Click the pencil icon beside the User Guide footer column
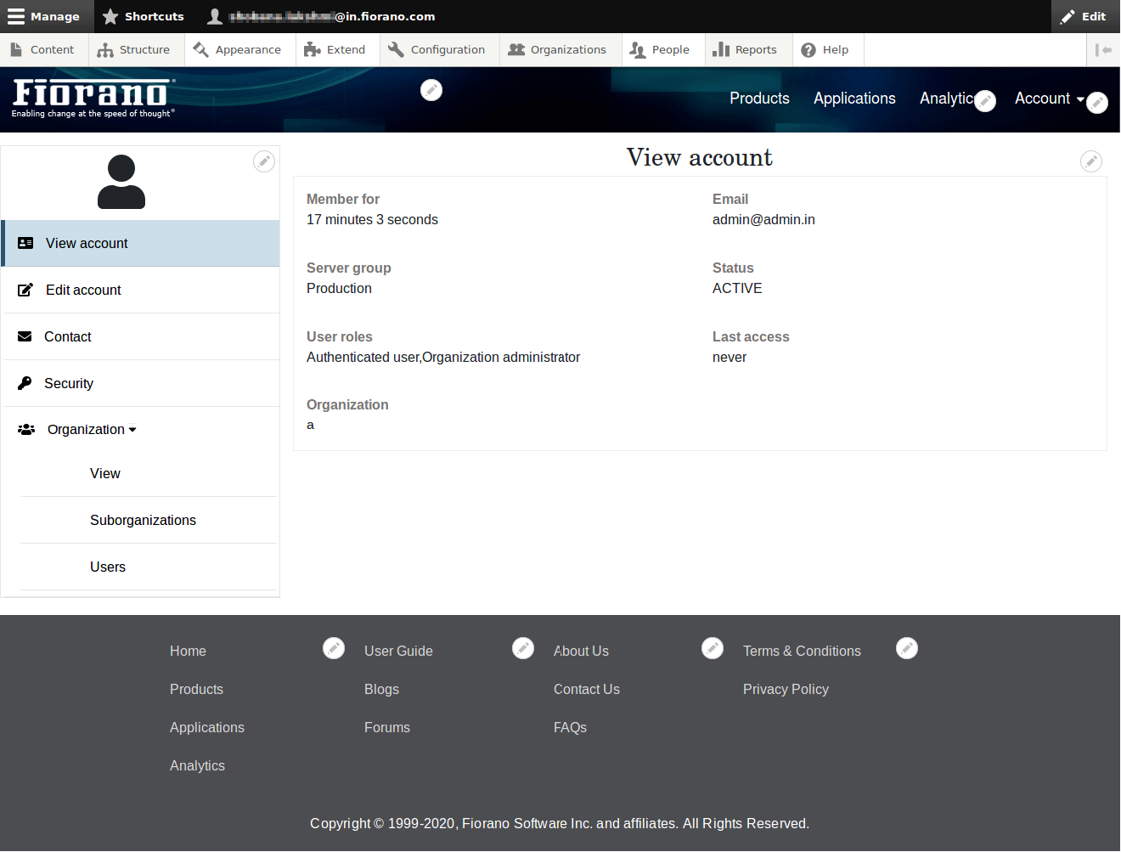The width and height of the screenshot is (1121, 852). point(523,649)
